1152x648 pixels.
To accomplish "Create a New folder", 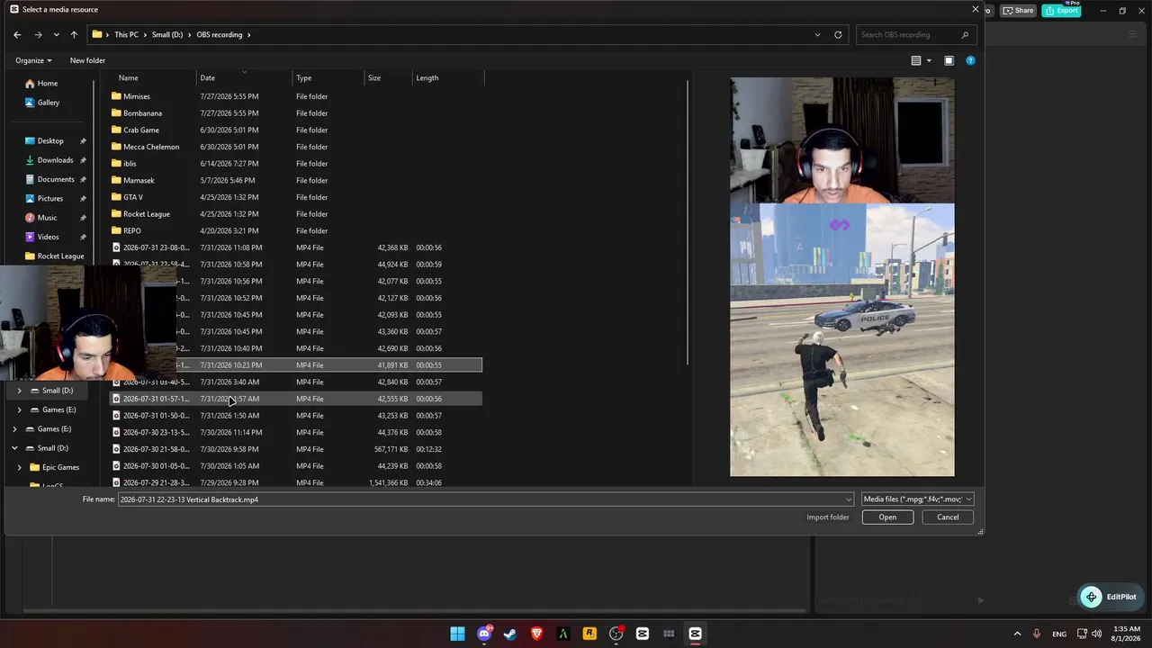I will 87,60.
